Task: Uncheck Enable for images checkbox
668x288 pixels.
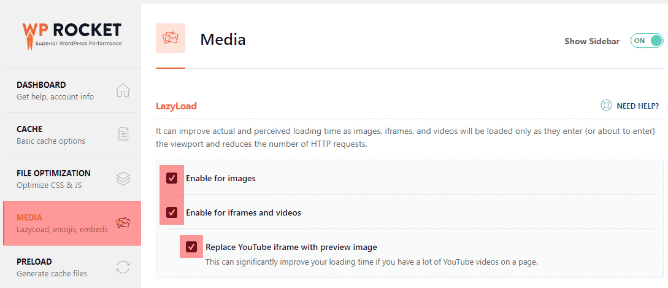Action: (172, 178)
